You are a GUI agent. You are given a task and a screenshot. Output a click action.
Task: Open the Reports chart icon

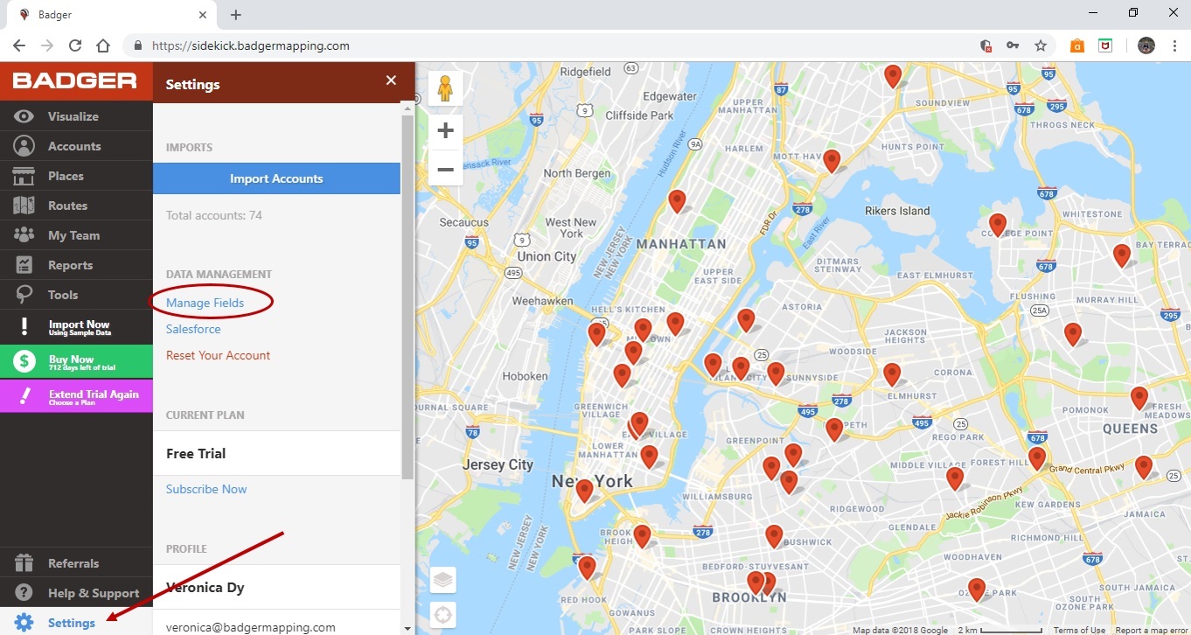(x=24, y=265)
